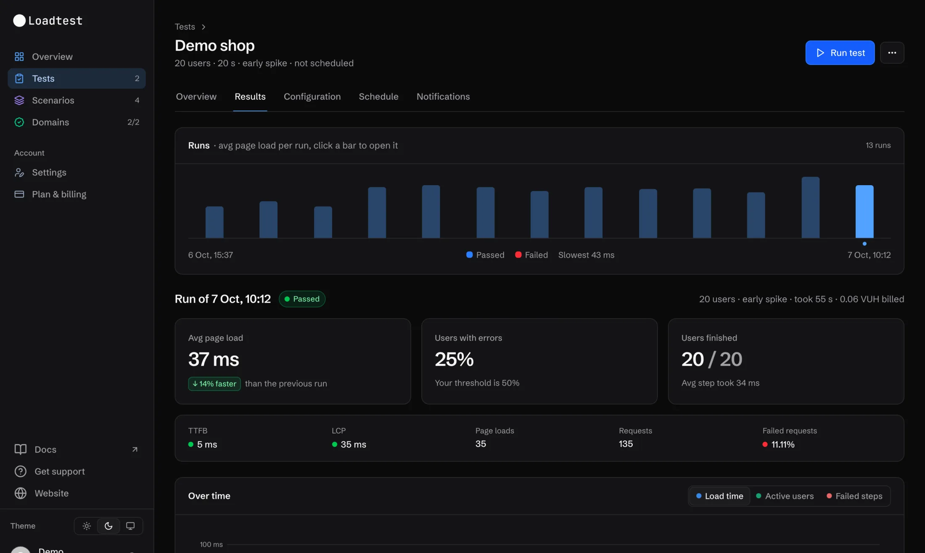The height and width of the screenshot is (553, 925).
Task: Go to the Schedule tab
Action: click(378, 97)
